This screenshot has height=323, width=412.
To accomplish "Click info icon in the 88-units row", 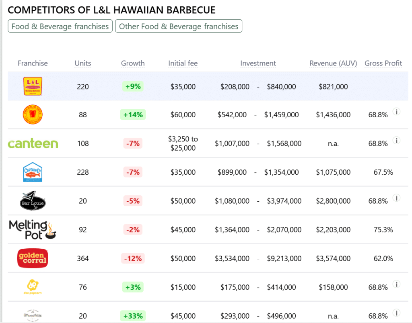I will click(x=396, y=112).
